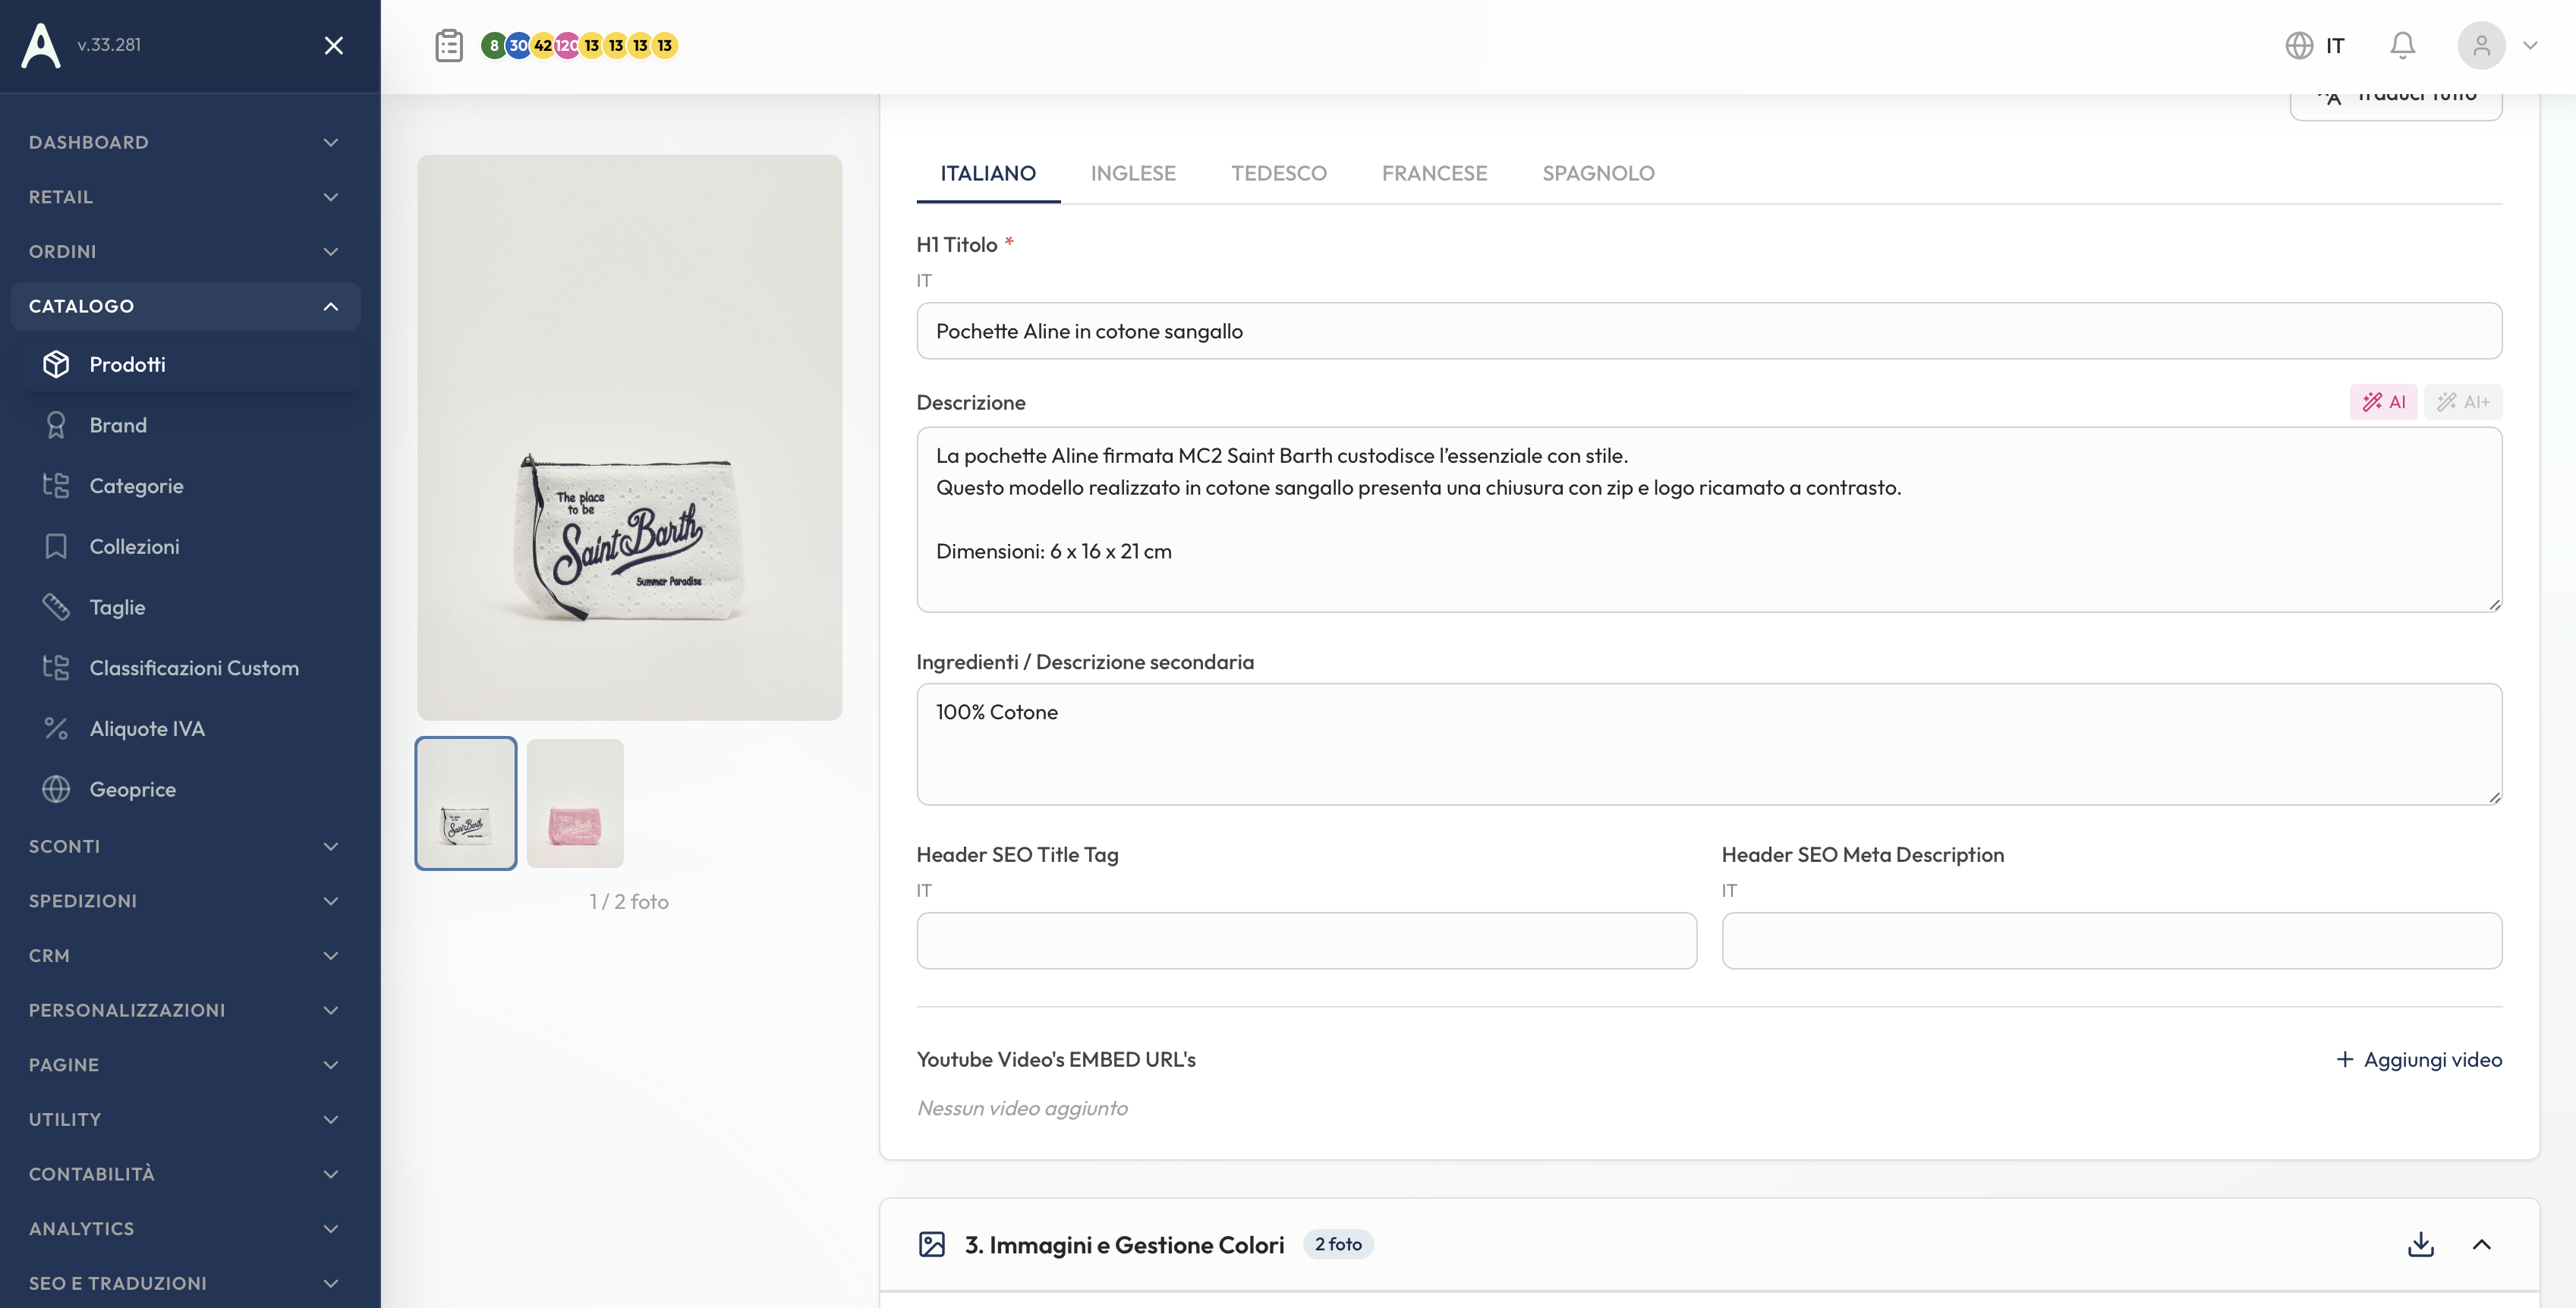Open the globe language selector IT
This screenshot has width=2576, height=1308.
click(2315, 45)
